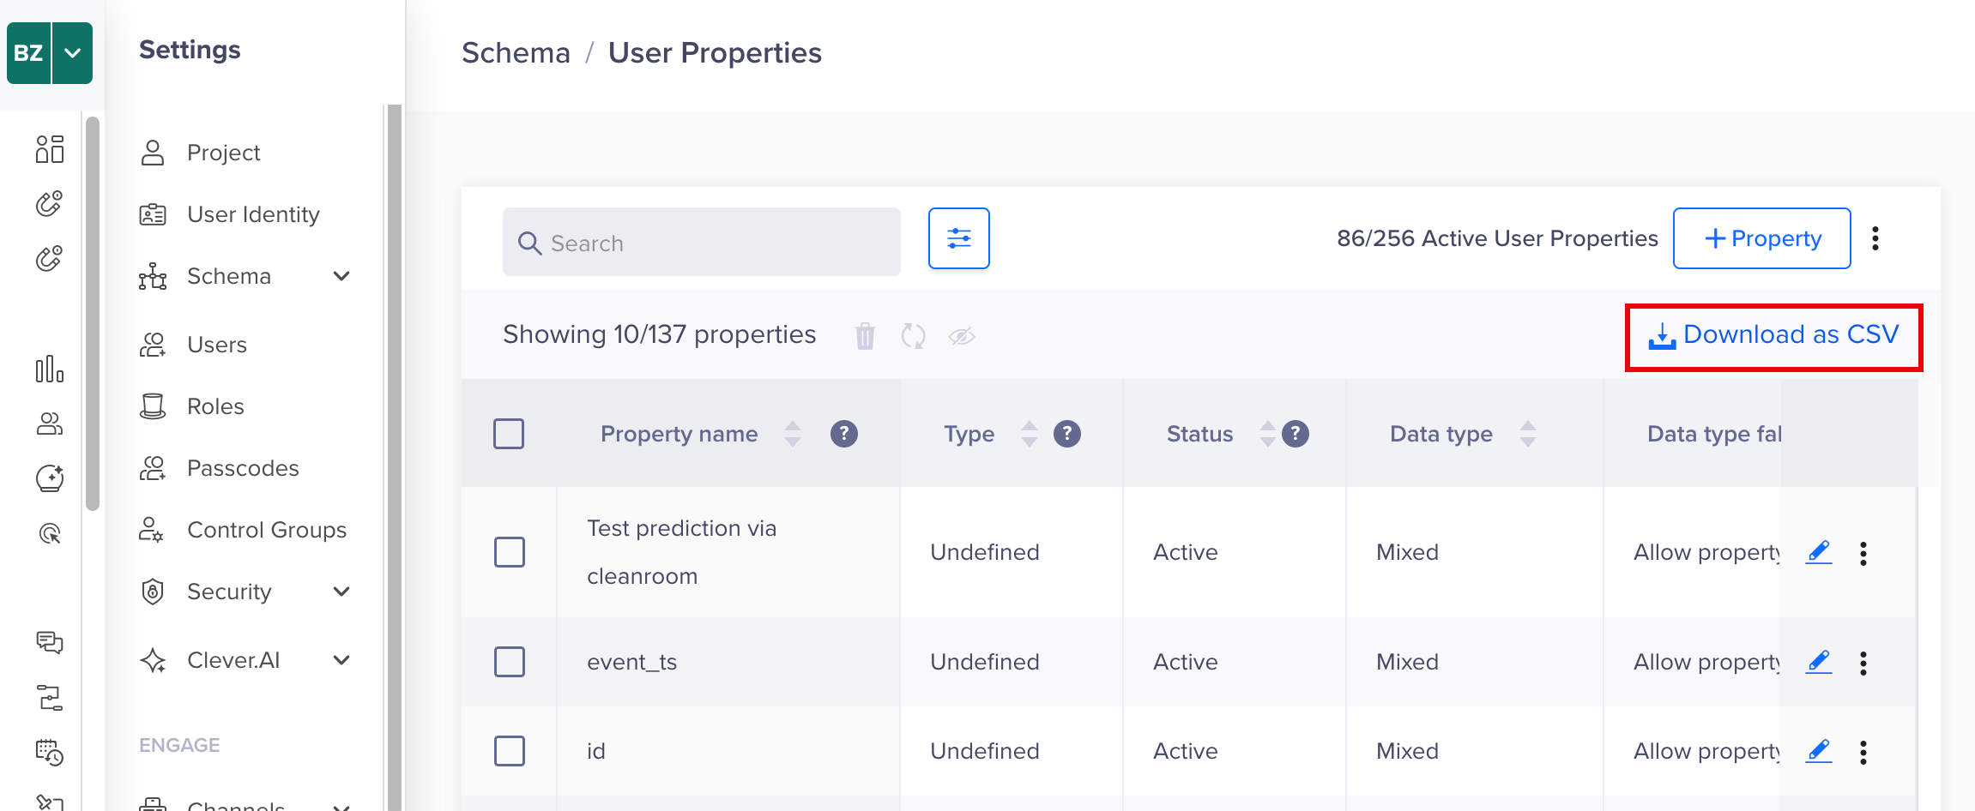Open the calendar history icon in left rail
The width and height of the screenshot is (1975, 811).
tap(50, 753)
